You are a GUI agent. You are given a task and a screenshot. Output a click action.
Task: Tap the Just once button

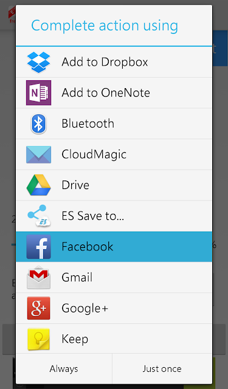(x=162, y=369)
